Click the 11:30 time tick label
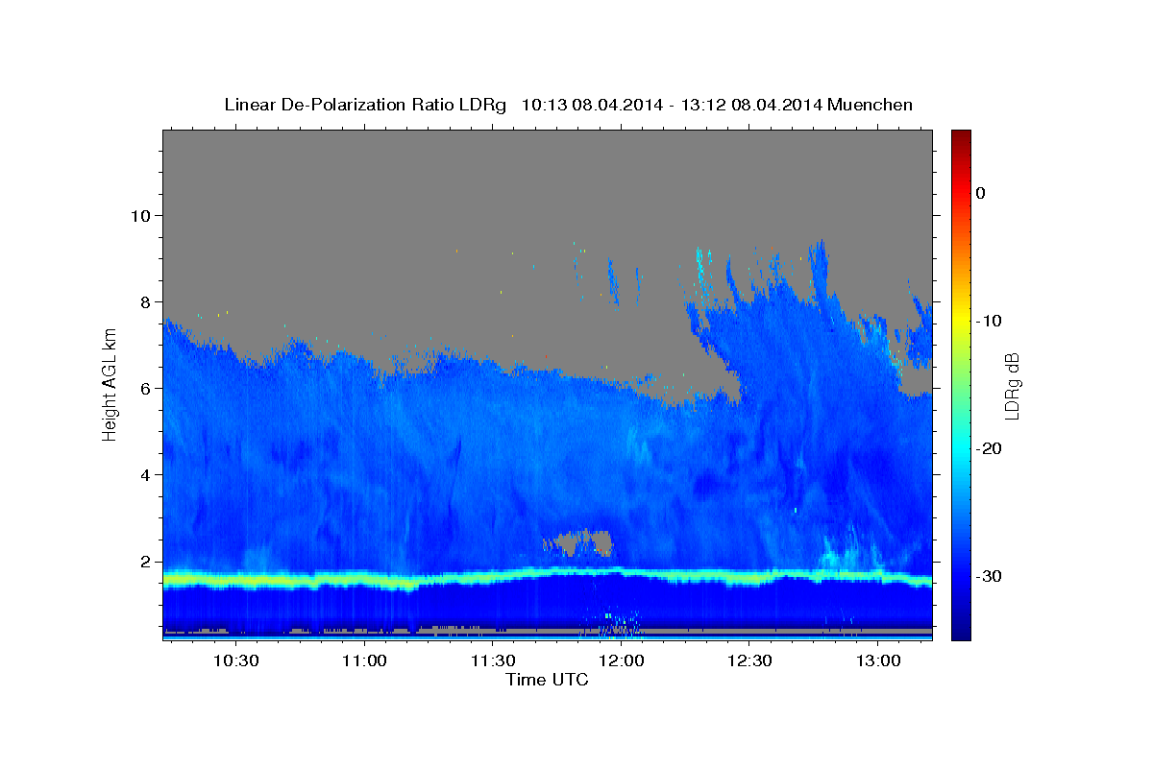The image size is (1153, 768). pyautogui.click(x=493, y=660)
